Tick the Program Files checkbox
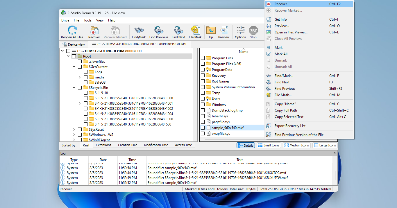Image resolution: width=397 pixels, height=208 pixels. point(203,58)
